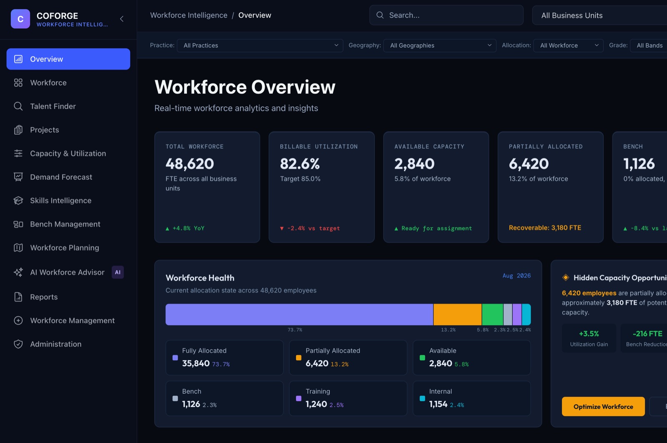Click the Reports document icon
Image resolution: width=667 pixels, height=443 pixels.
point(18,297)
